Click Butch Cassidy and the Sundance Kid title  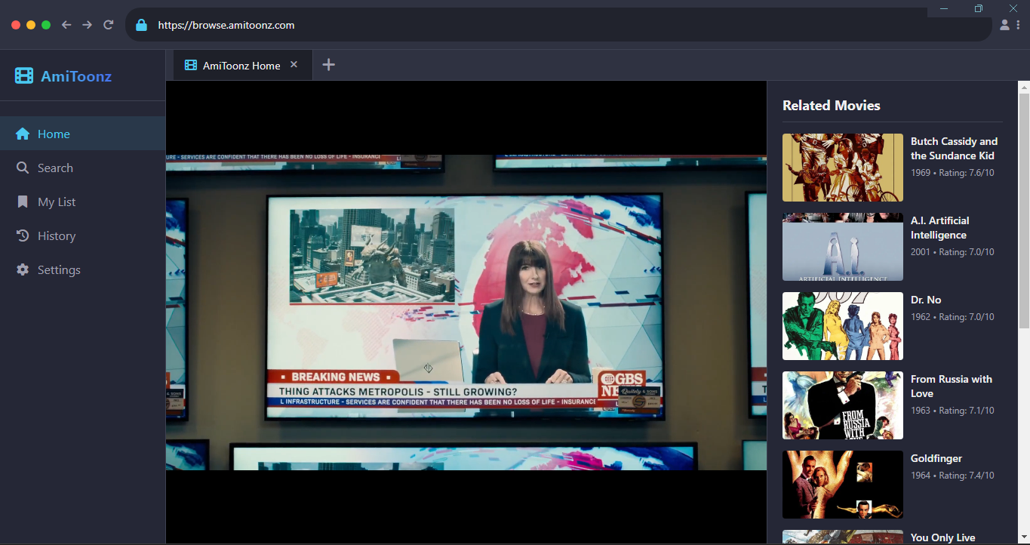(954, 149)
